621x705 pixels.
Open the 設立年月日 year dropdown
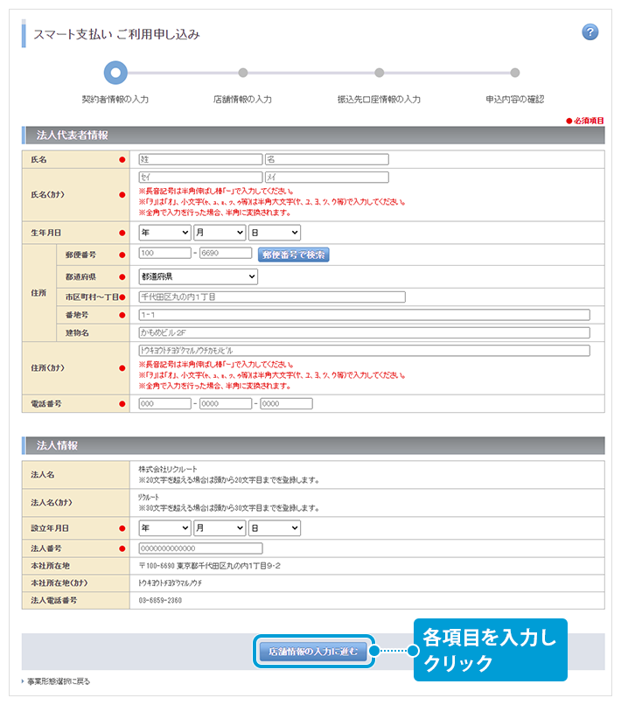click(x=164, y=528)
